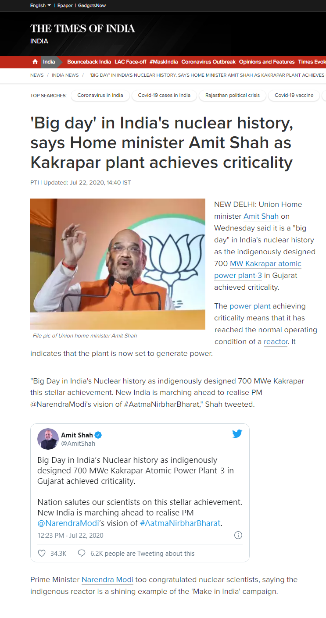
Task: Click the verified badge beside Amit Shah
Action: tap(98, 435)
